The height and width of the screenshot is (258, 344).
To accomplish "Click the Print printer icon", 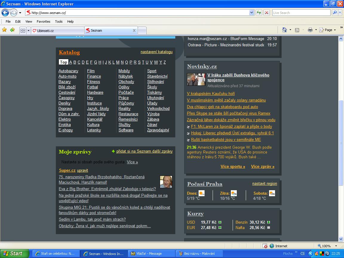I will pos(310,30).
